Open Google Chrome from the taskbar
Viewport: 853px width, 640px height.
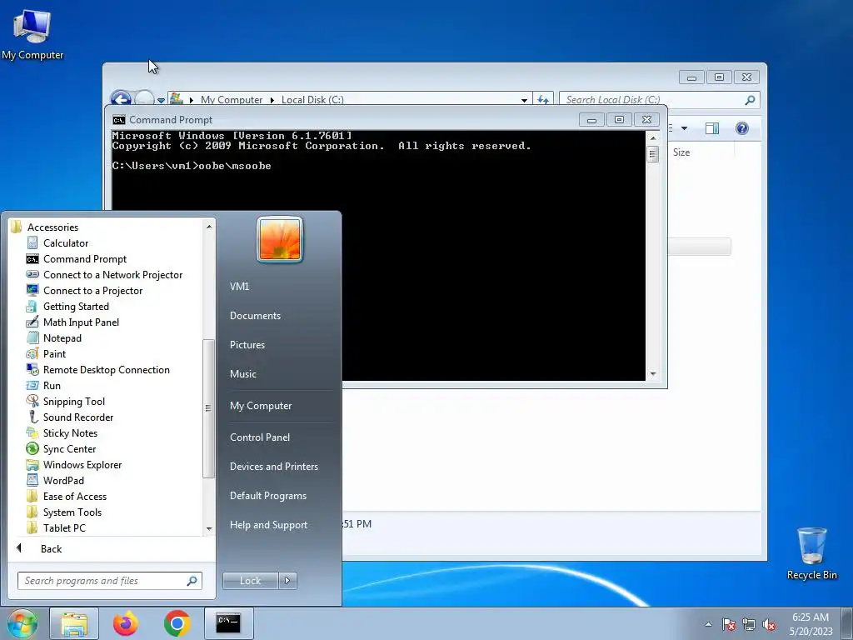coord(177,623)
